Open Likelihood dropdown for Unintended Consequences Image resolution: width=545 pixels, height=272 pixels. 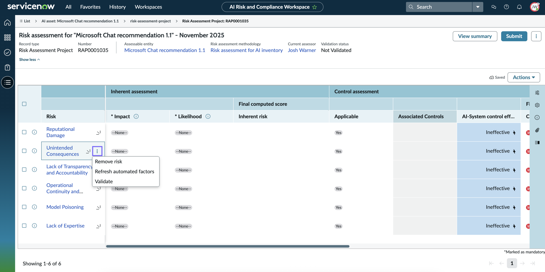pos(183,151)
